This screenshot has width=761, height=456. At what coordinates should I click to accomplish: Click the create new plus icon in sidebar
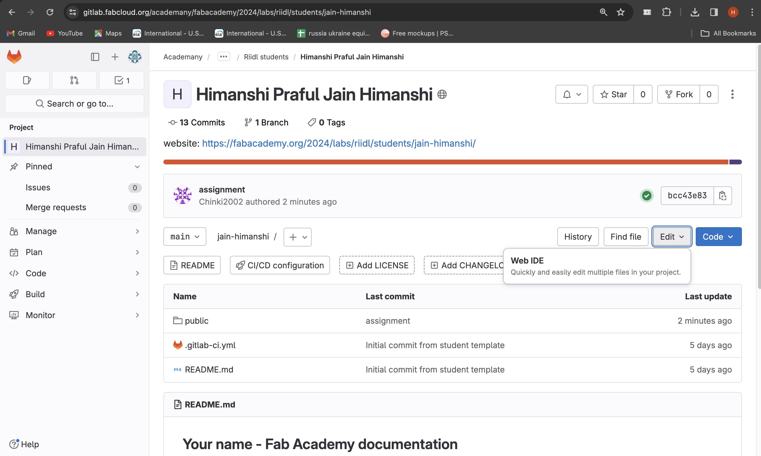[x=115, y=57]
